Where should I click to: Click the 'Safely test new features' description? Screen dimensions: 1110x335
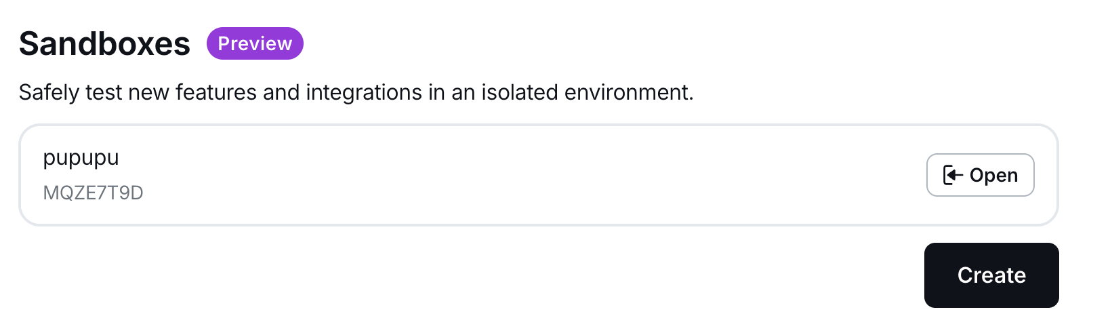click(356, 92)
